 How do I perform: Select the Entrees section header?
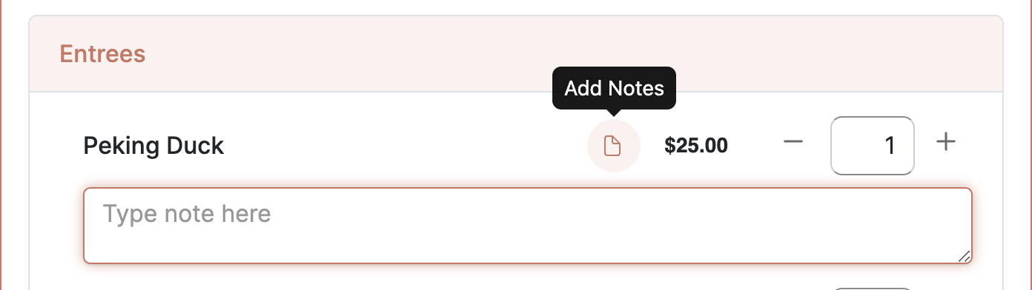pos(516,54)
